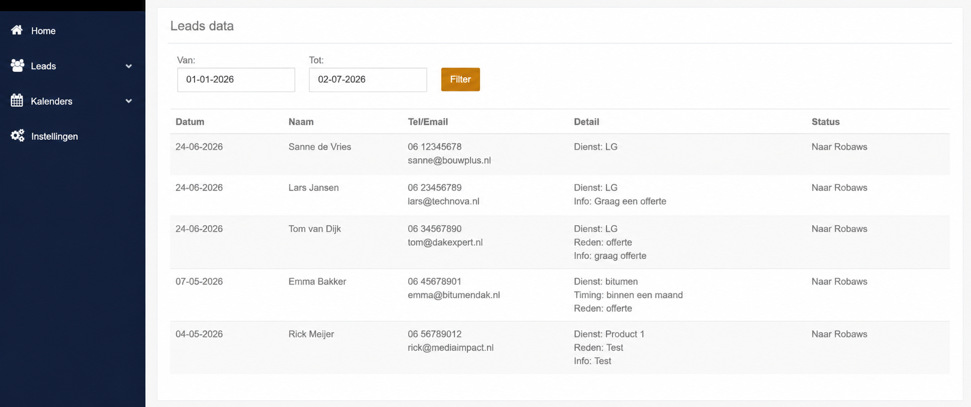Click email tom@dakexpert.nl
Viewport: 971px width, 407px height.
(445, 242)
